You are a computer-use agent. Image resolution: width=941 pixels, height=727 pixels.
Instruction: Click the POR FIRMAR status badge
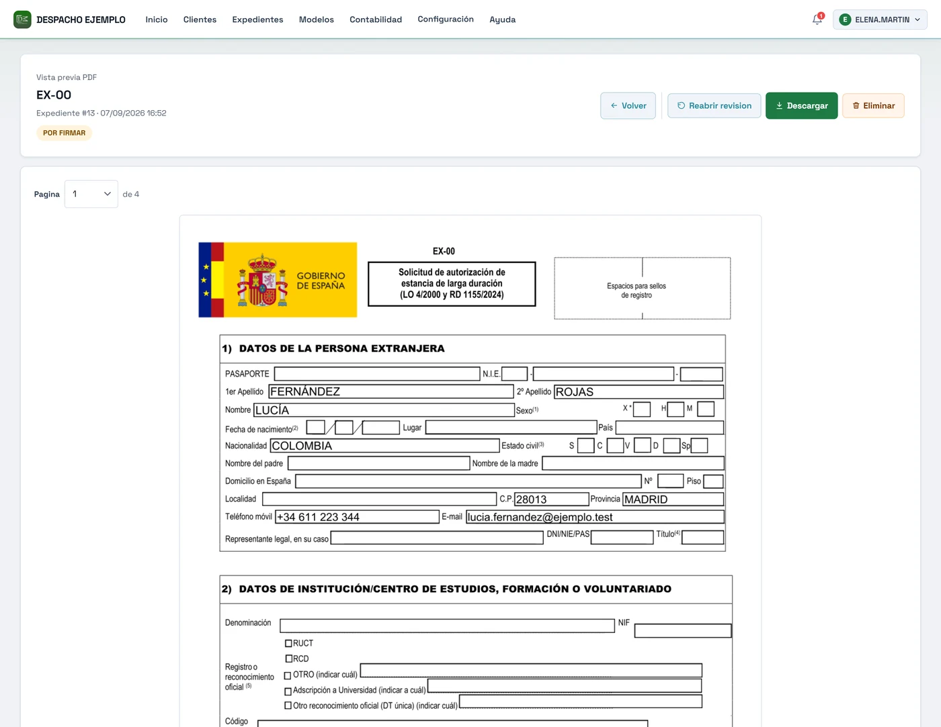[64, 133]
